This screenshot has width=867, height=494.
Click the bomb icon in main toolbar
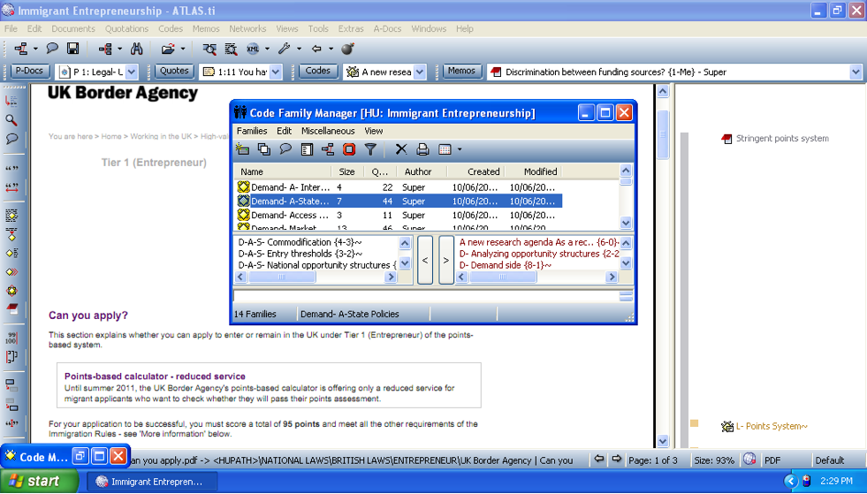(x=347, y=49)
